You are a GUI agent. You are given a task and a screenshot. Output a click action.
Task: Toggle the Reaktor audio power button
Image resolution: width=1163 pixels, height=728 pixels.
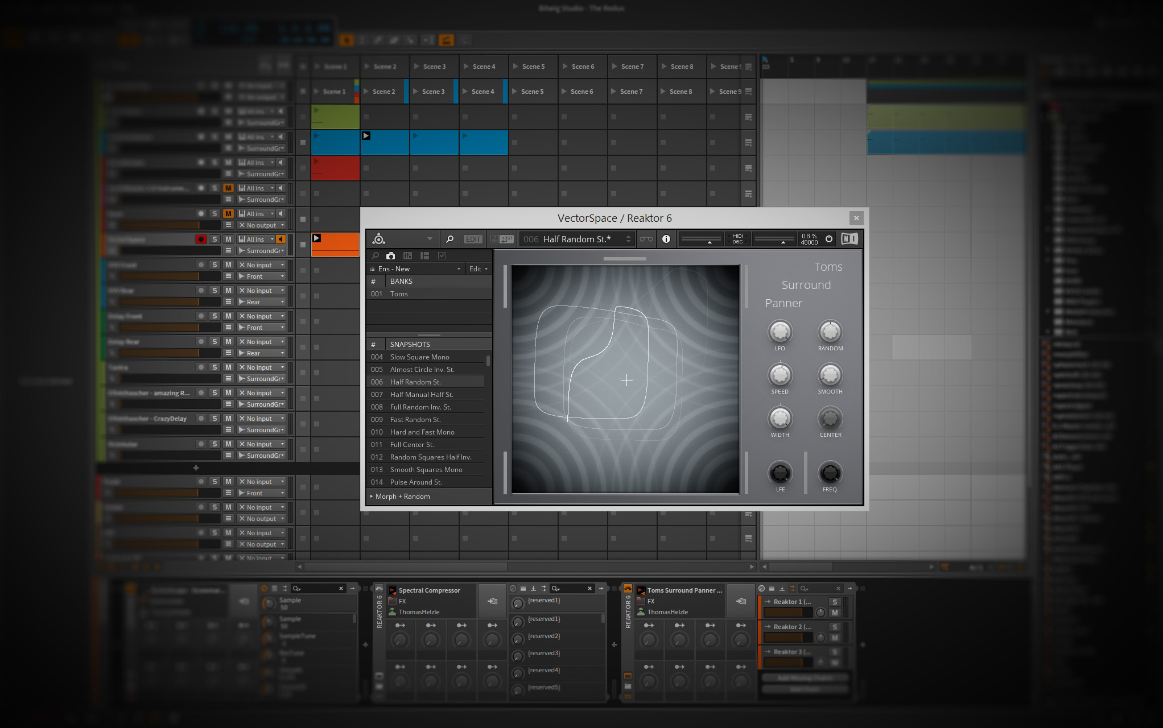point(829,239)
